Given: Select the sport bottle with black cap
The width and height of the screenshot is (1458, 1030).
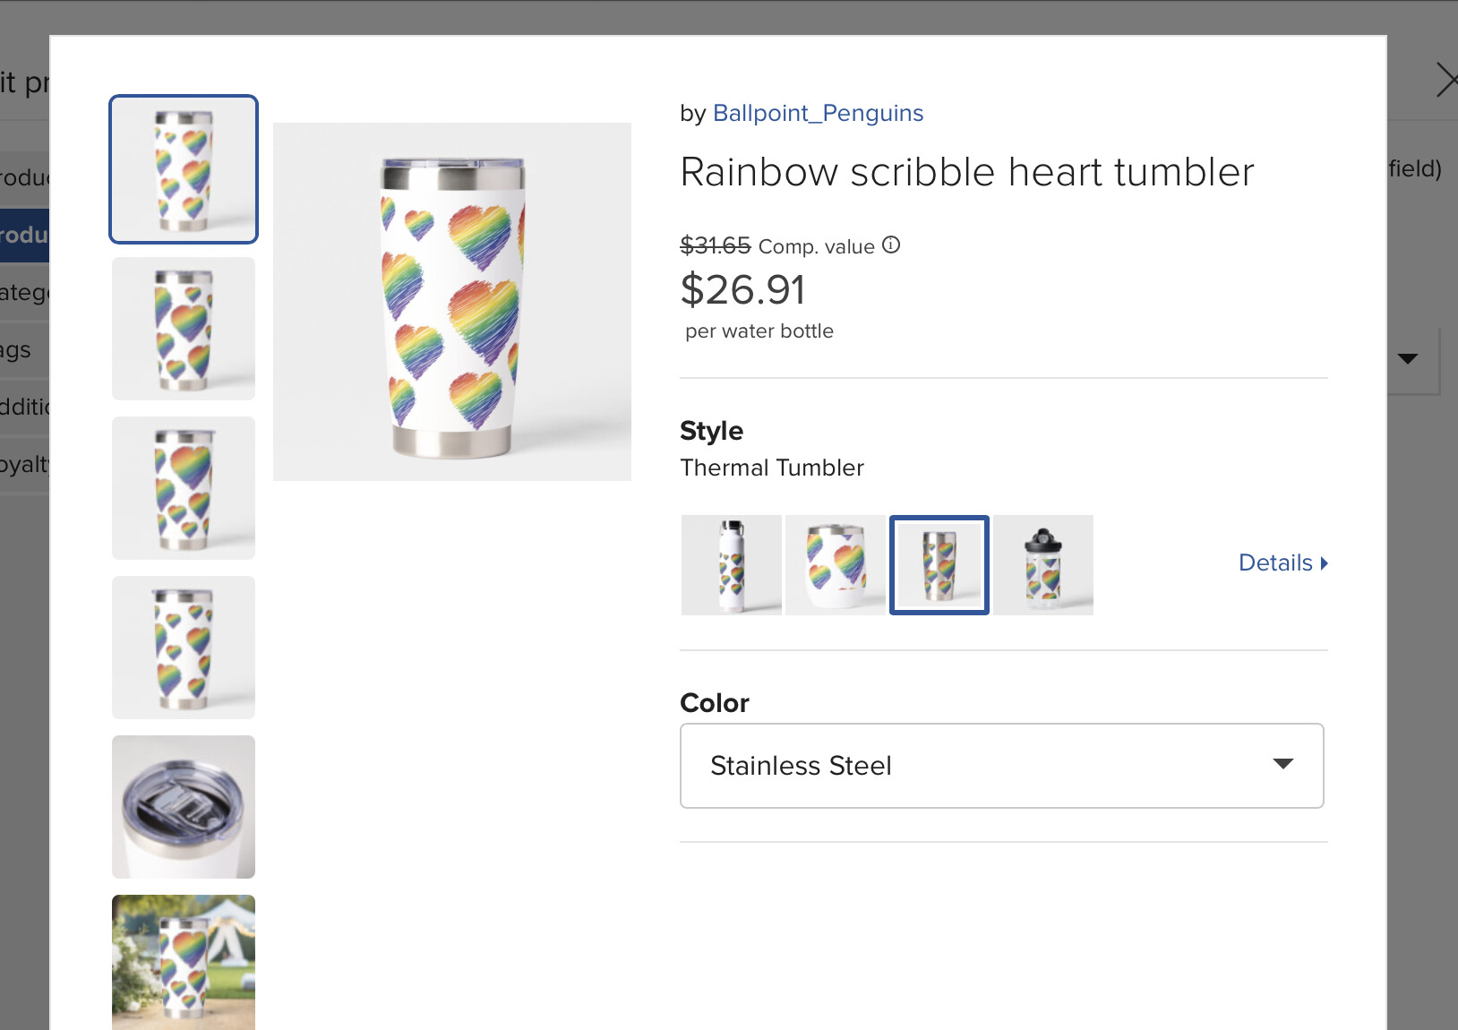Looking at the screenshot, I should point(1043,565).
